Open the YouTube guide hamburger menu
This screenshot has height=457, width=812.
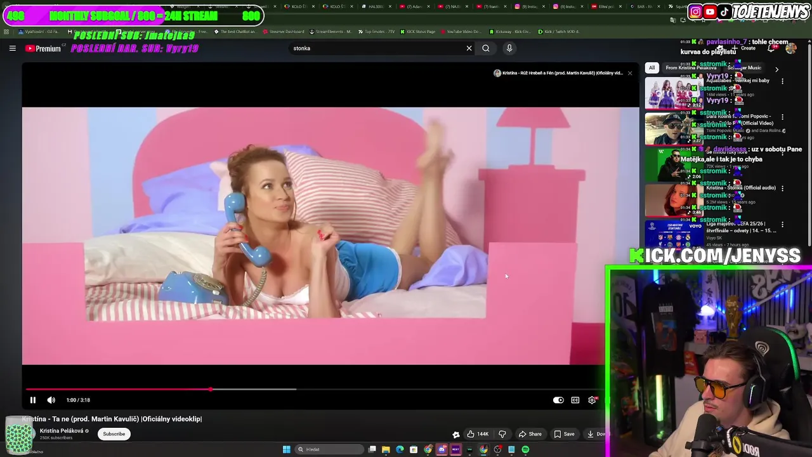pyautogui.click(x=12, y=48)
